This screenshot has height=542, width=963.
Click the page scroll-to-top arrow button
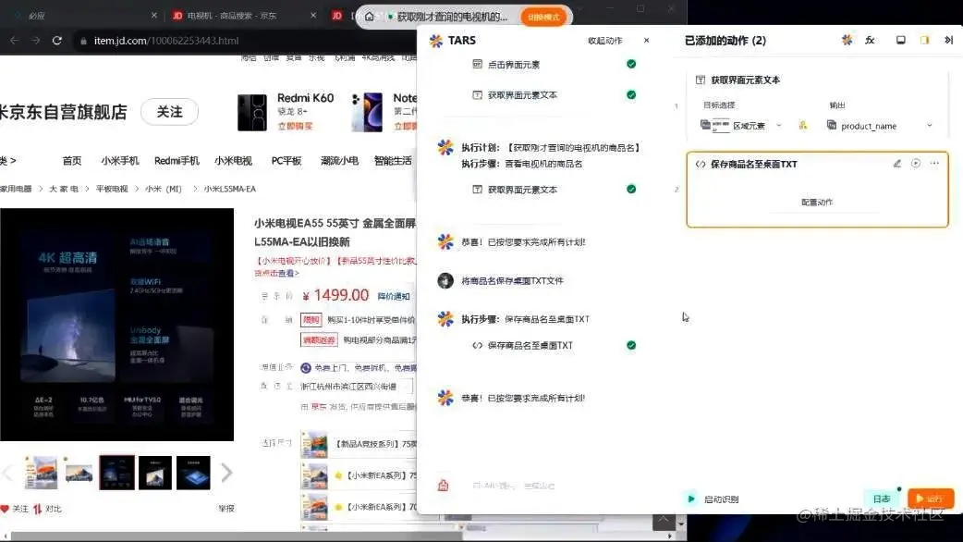pos(664,522)
